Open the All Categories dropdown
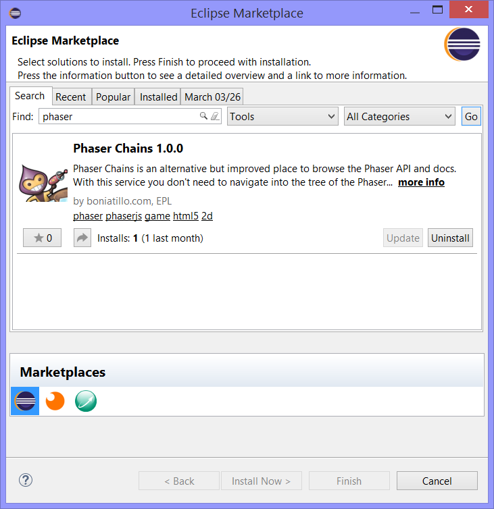Image resolution: width=494 pixels, height=509 pixels. click(399, 116)
